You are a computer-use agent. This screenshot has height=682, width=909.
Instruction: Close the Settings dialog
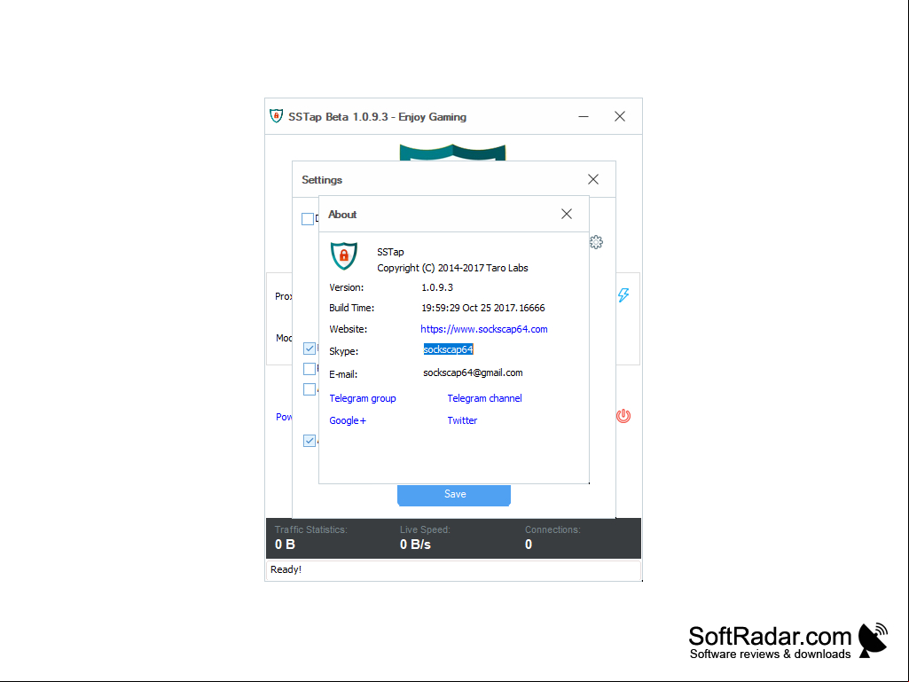pyautogui.click(x=593, y=179)
